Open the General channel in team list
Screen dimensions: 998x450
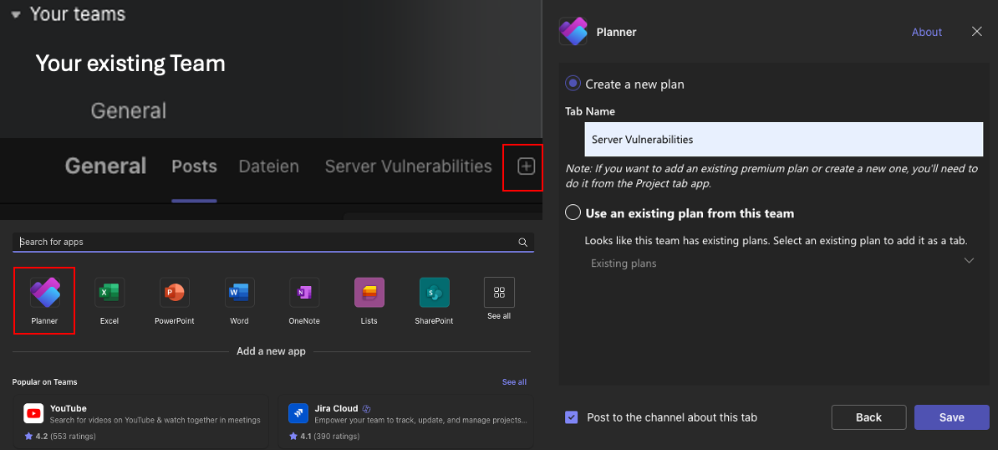pyautogui.click(x=129, y=110)
